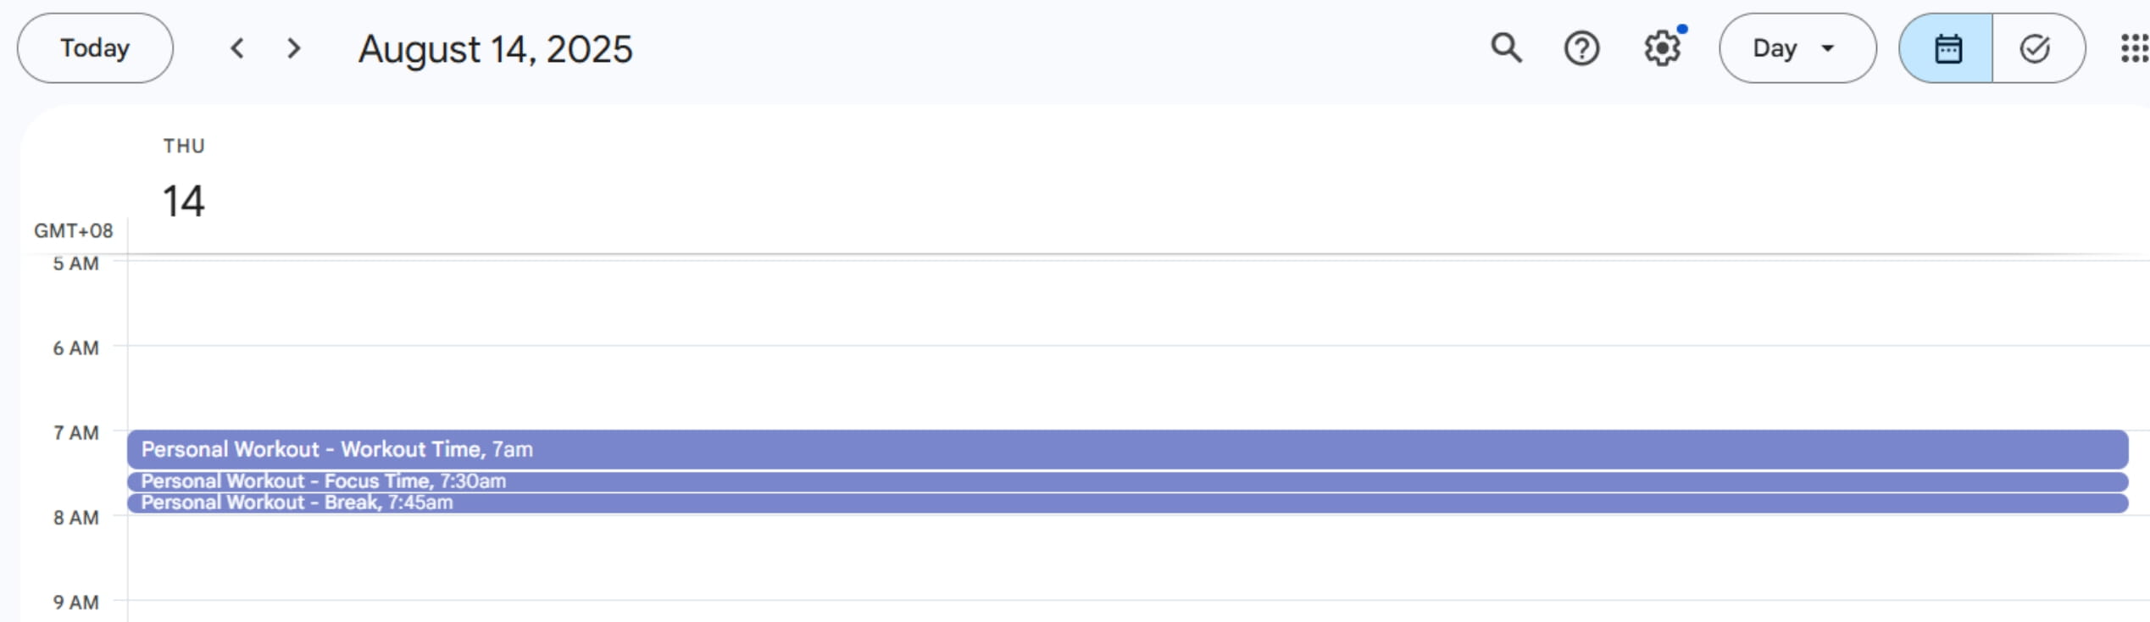Viewport: 2150px width, 622px height.
Task: Click the GMT+08 timezone label
Action: [73, 230]
